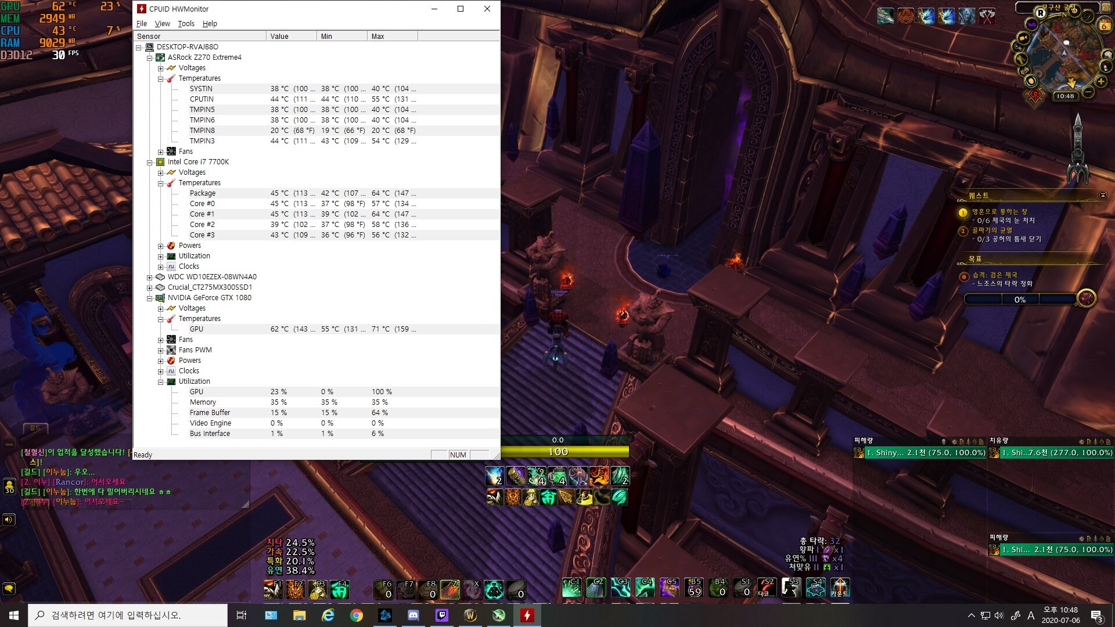This screenshot has width=1115, height=627.
Task: Use the C3 lightning ability icon
Action: (620, 588)
